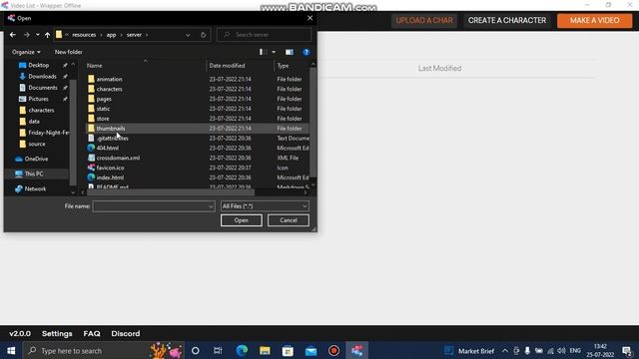This screenshot has height=359, width=639.
Task: Open the Windows Start menu
Action: point(11,351)
